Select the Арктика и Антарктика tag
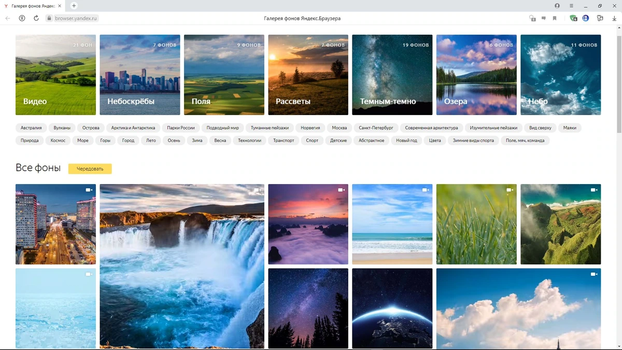 click(x=133, y=128)
